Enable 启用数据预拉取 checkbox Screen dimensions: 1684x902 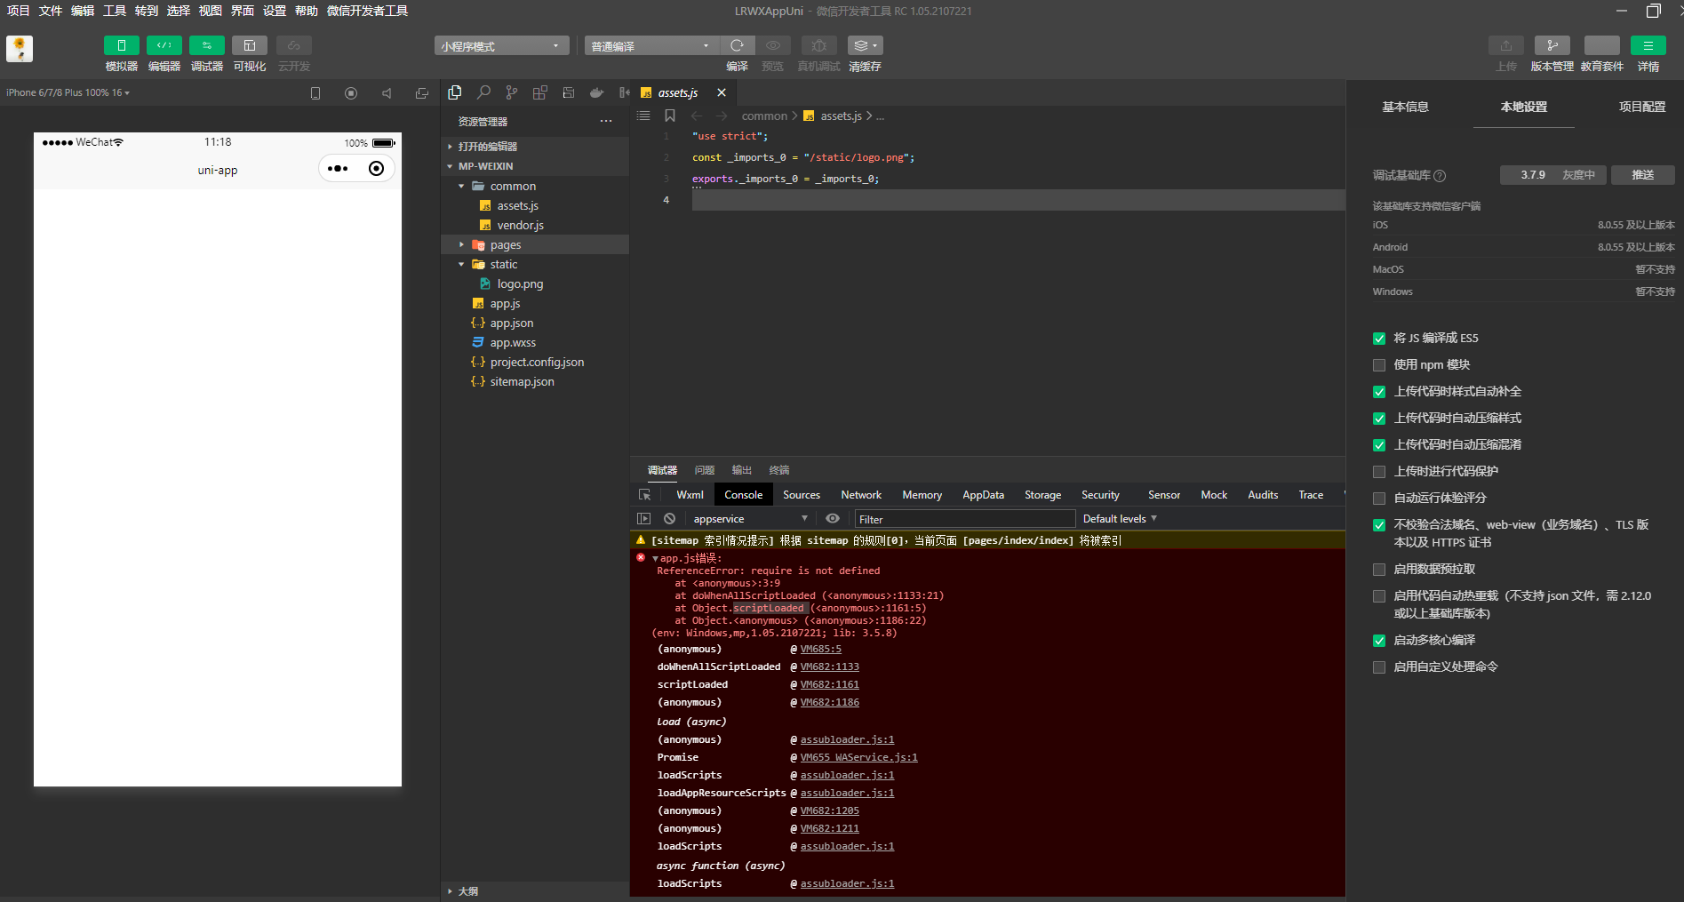click(x=1379, y=570)
